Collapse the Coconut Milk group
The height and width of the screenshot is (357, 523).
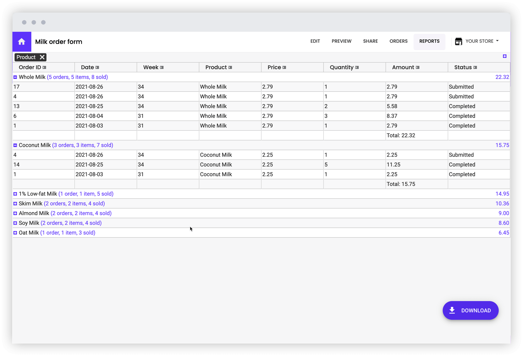(15, 145)
